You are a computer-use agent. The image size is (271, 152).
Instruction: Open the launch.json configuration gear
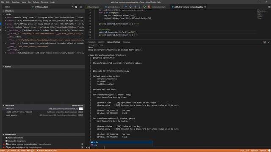(x=76, y=7)
